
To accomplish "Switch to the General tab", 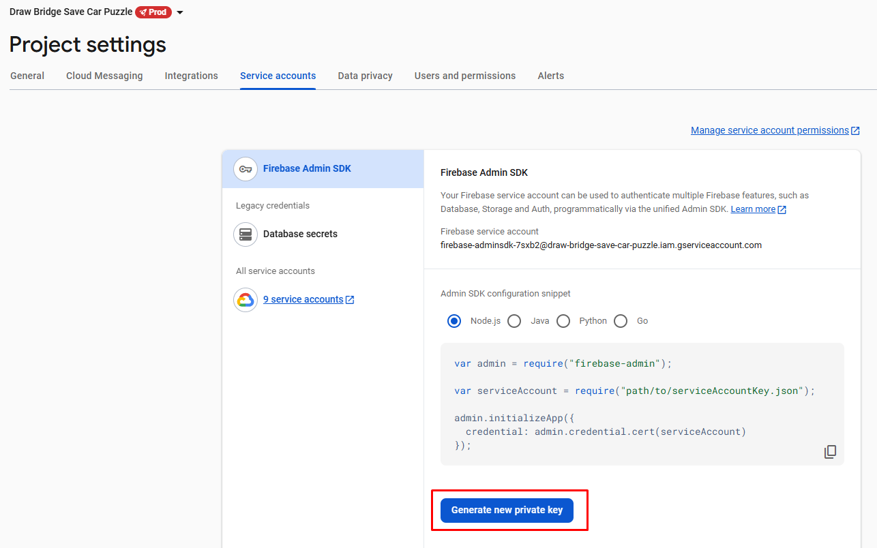I will tap(27, 76).
